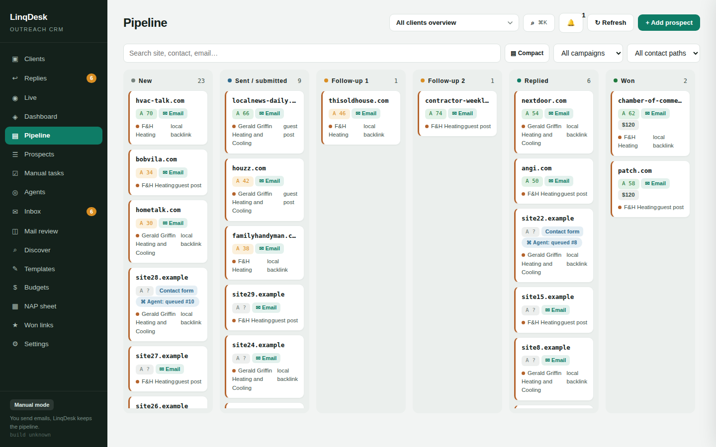
Task: Click the Settings gear icon
Action: click(15, 344)
